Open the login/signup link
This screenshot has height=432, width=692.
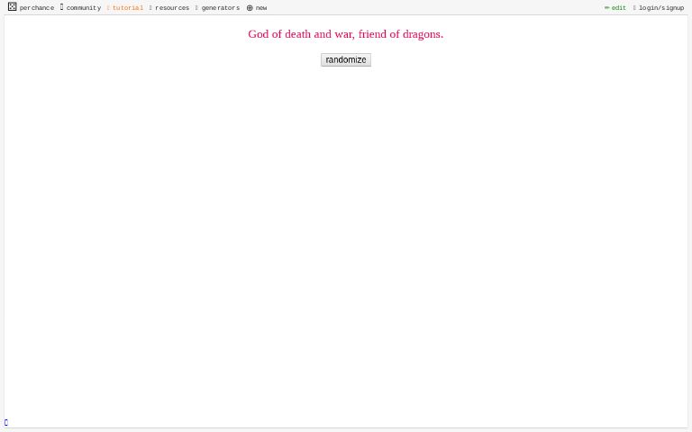pyautogui.click(x=661, y=8)
